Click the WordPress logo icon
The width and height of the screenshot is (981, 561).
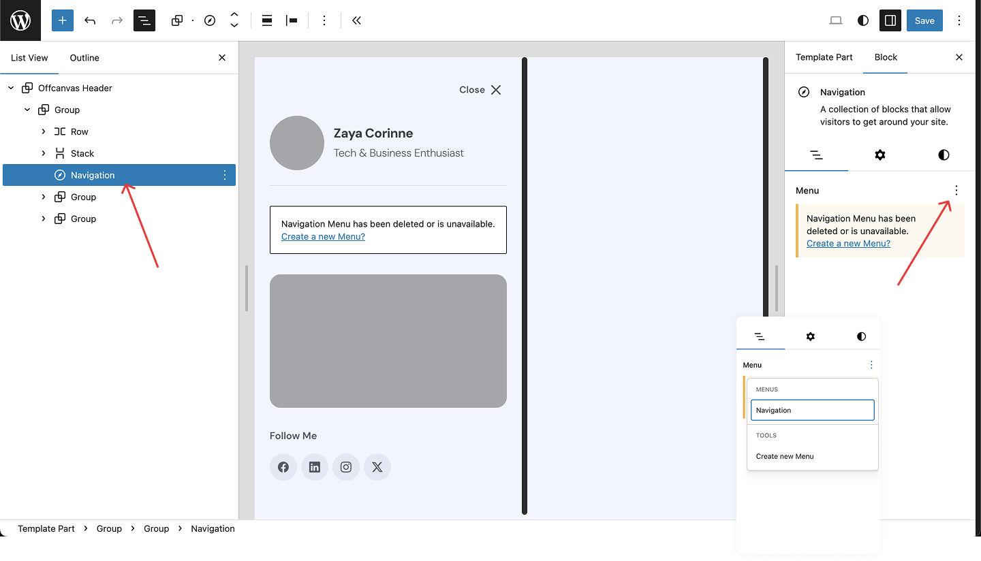click(20, 20)
